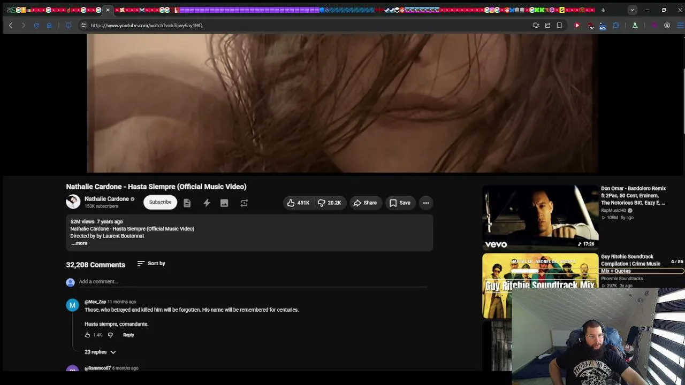
Task: Like the Nathalie Cardone video
Action: pyautogui.click(x=299, y=203)
